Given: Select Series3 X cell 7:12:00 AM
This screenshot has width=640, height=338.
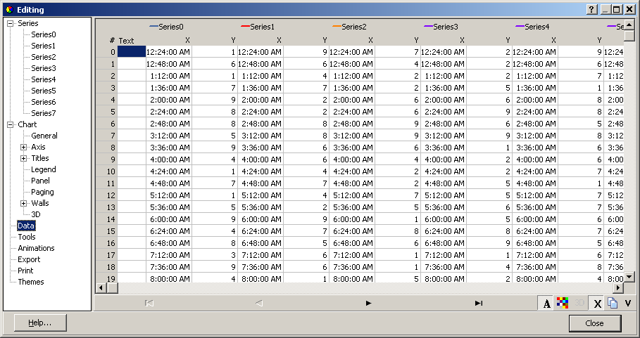Looking at the screenshot, I should click(x=444, y=255).
